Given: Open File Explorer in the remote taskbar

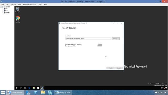Looking at the screenshot, I should (34, 88).
